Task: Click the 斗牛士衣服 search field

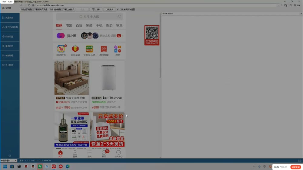Action: [89, 17]
